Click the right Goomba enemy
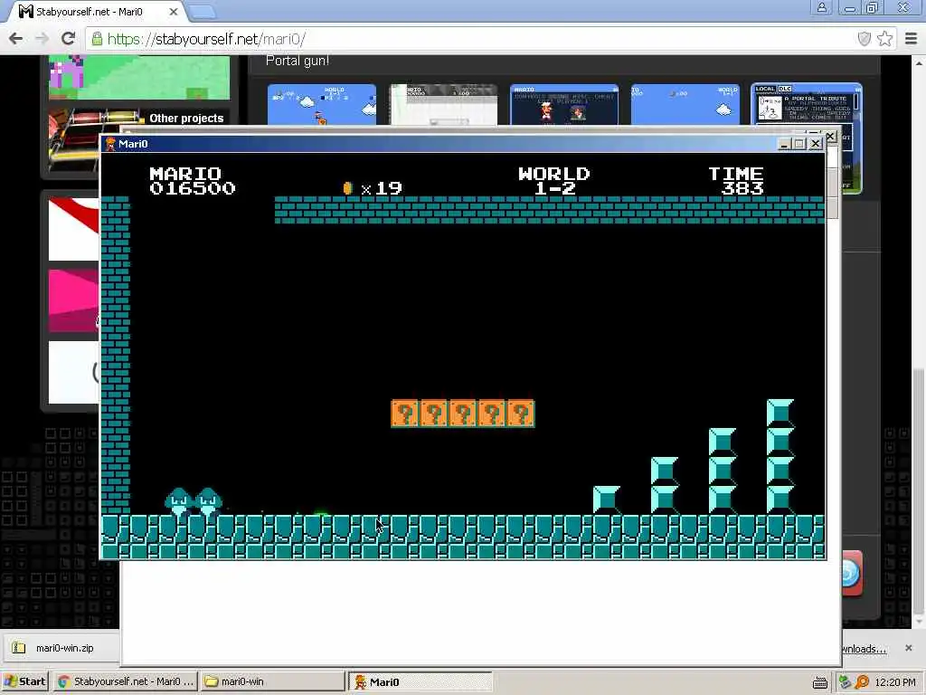 click(208, 501)
